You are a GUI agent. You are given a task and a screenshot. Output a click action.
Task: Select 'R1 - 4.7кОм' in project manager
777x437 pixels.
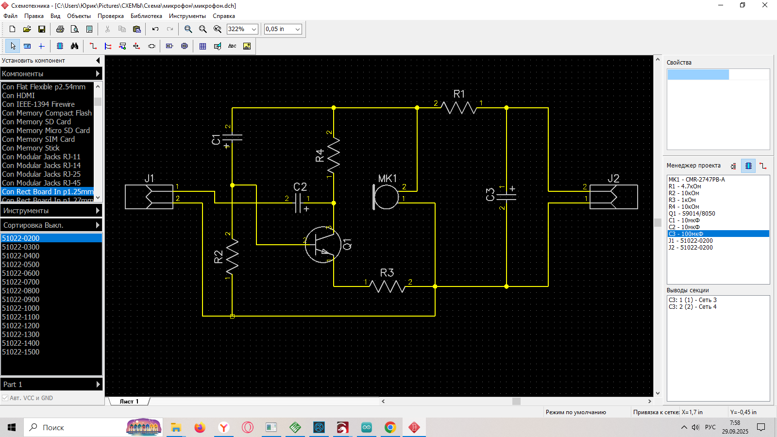point(685,186)
